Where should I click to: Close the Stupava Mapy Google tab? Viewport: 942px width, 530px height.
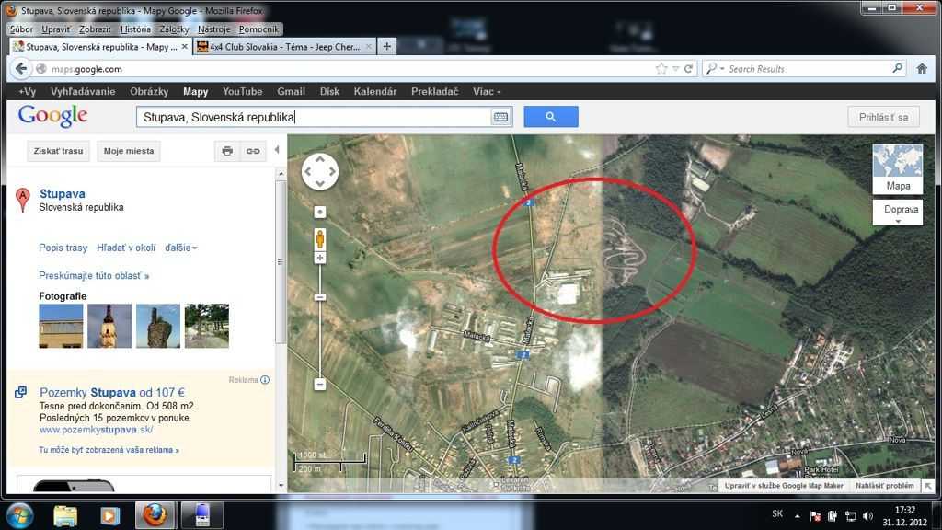pyautogui.click(x=184, y=46)
